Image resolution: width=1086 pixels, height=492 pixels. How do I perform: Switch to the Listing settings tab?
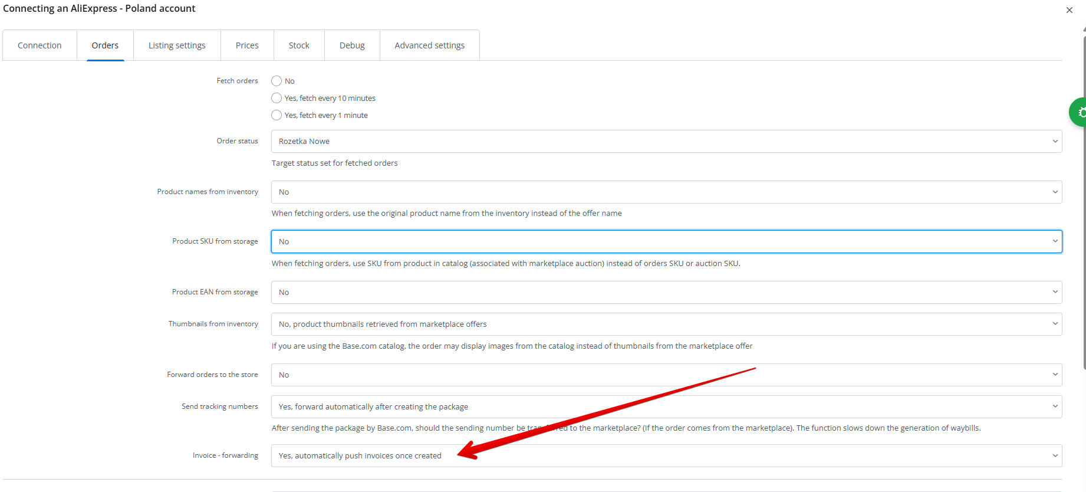[x=177, y=45]
